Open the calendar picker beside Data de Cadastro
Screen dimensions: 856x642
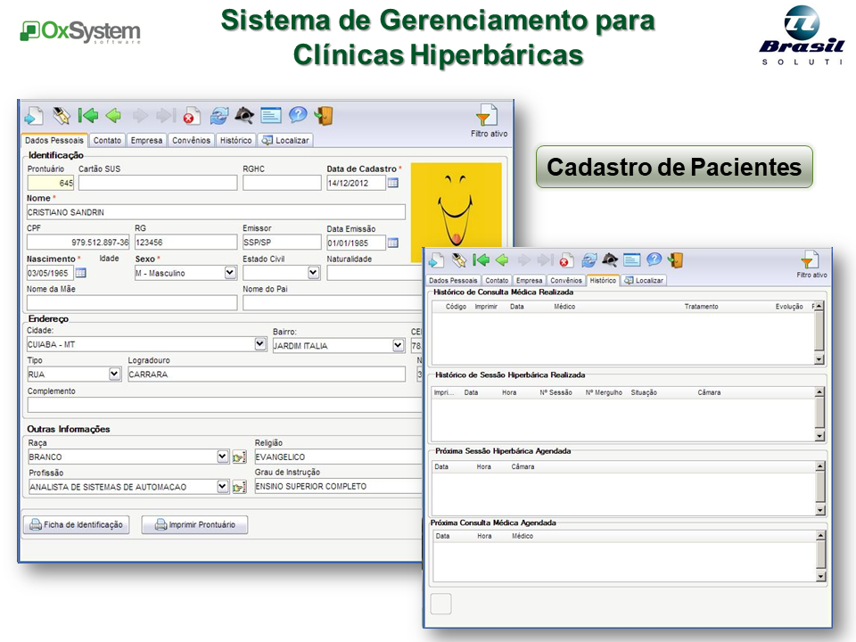pos(393,183)
